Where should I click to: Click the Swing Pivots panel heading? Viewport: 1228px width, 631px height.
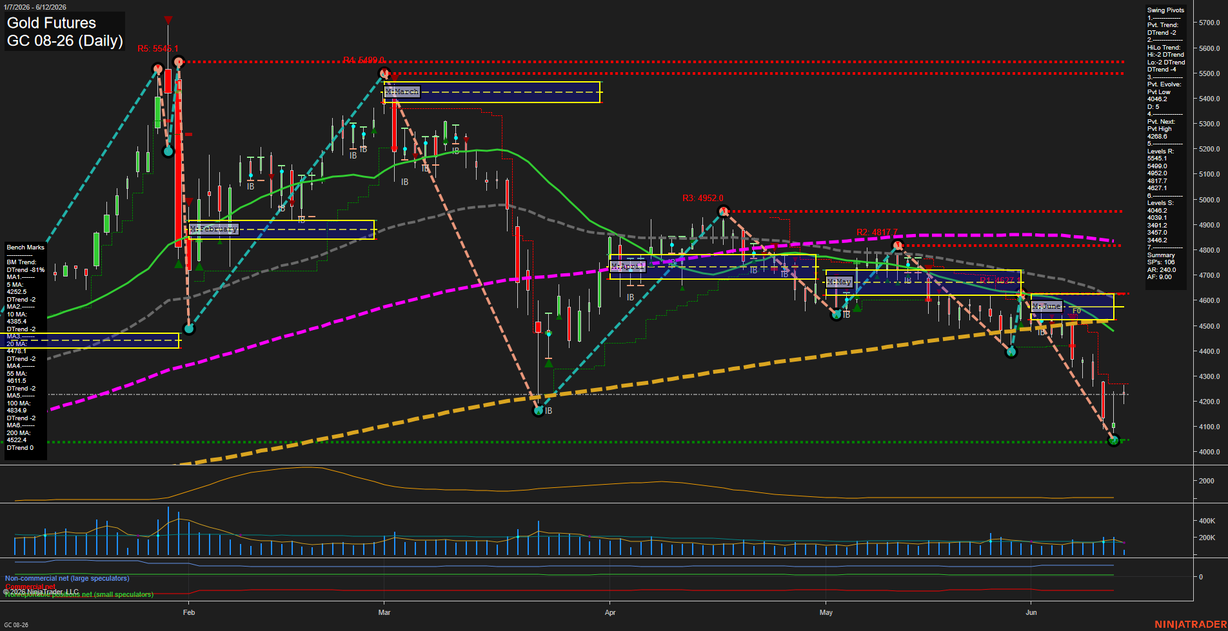click(1165, 10)
